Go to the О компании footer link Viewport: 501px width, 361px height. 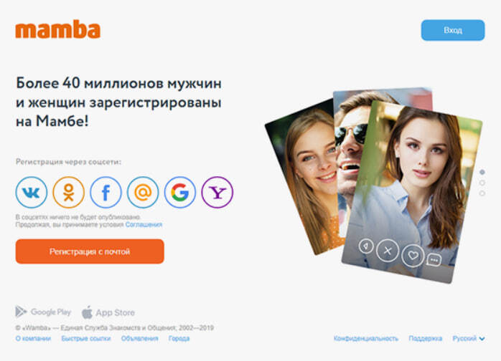click(x=33, y=338)
